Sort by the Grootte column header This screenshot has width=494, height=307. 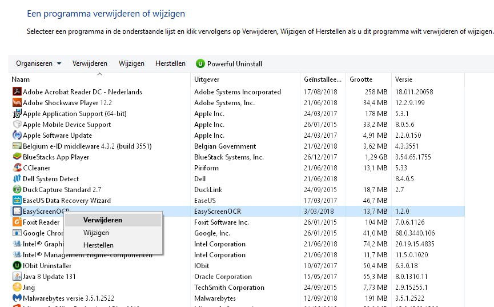(x=368, y=79)
